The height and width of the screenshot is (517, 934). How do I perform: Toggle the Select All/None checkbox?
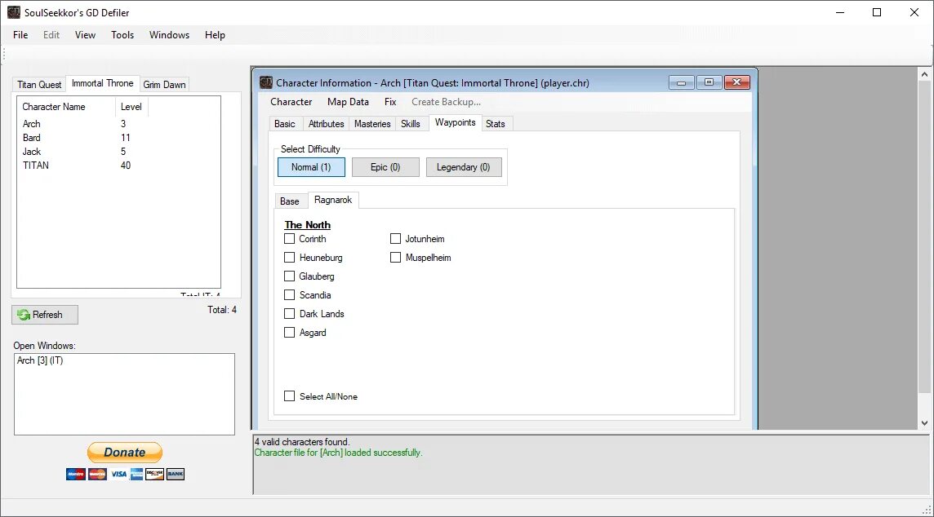(x=290, y=396)
